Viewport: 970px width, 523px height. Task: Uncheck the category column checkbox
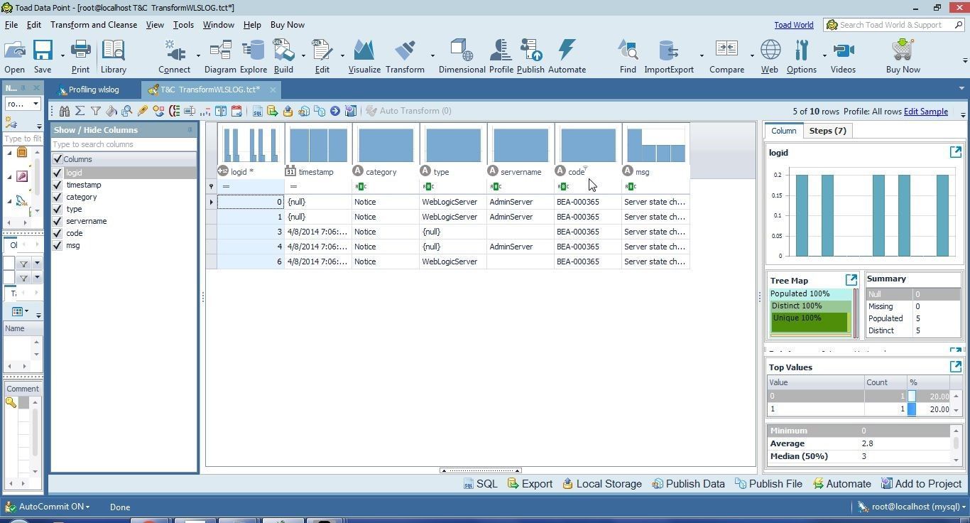coord(58,197)
